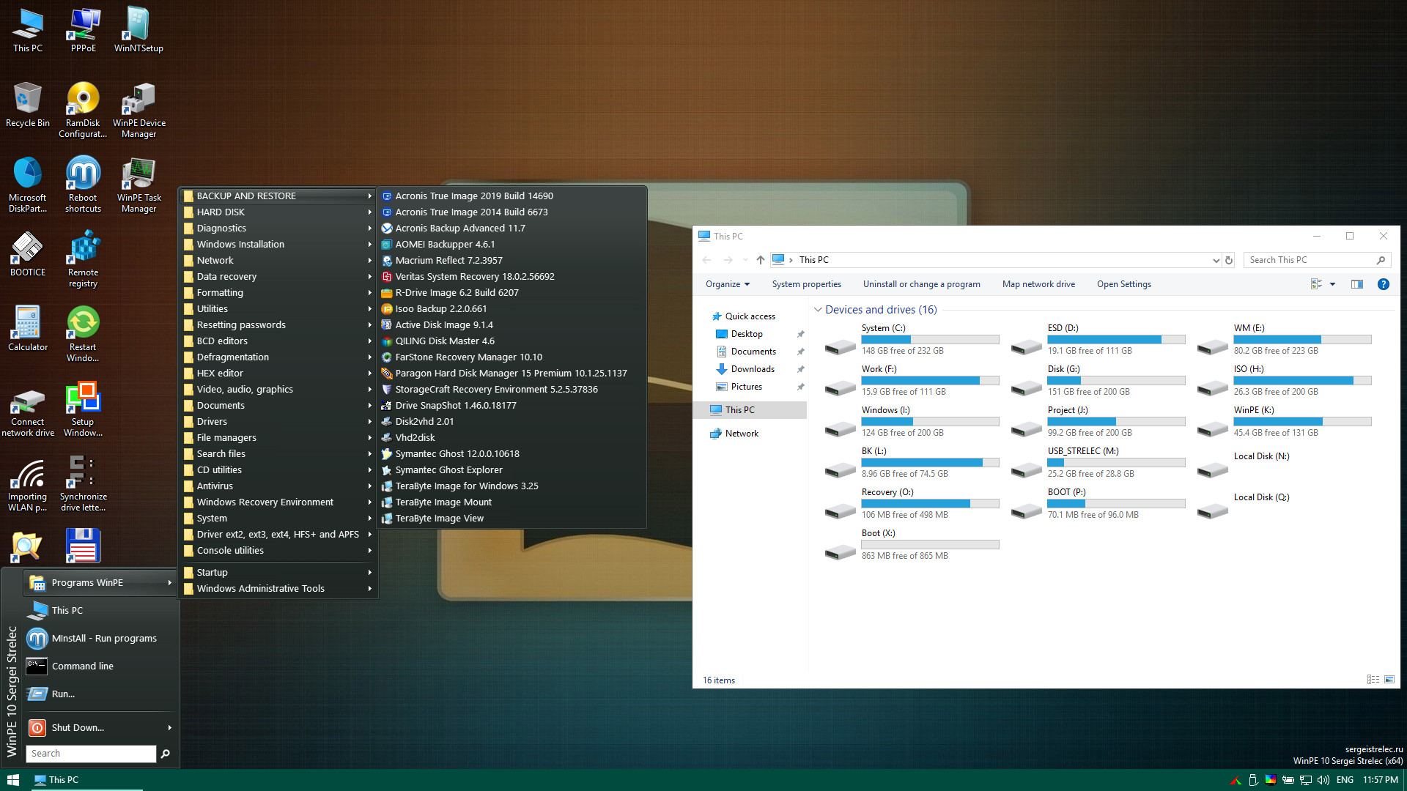The height and width of the screenshot is (791, 1407).
Task: Unpin Downloads from Quick access
Action: pyautogui.click(x=800, y=369)
